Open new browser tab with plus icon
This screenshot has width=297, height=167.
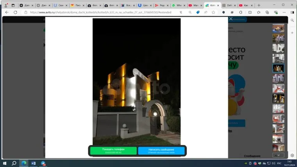click(259, 5)
